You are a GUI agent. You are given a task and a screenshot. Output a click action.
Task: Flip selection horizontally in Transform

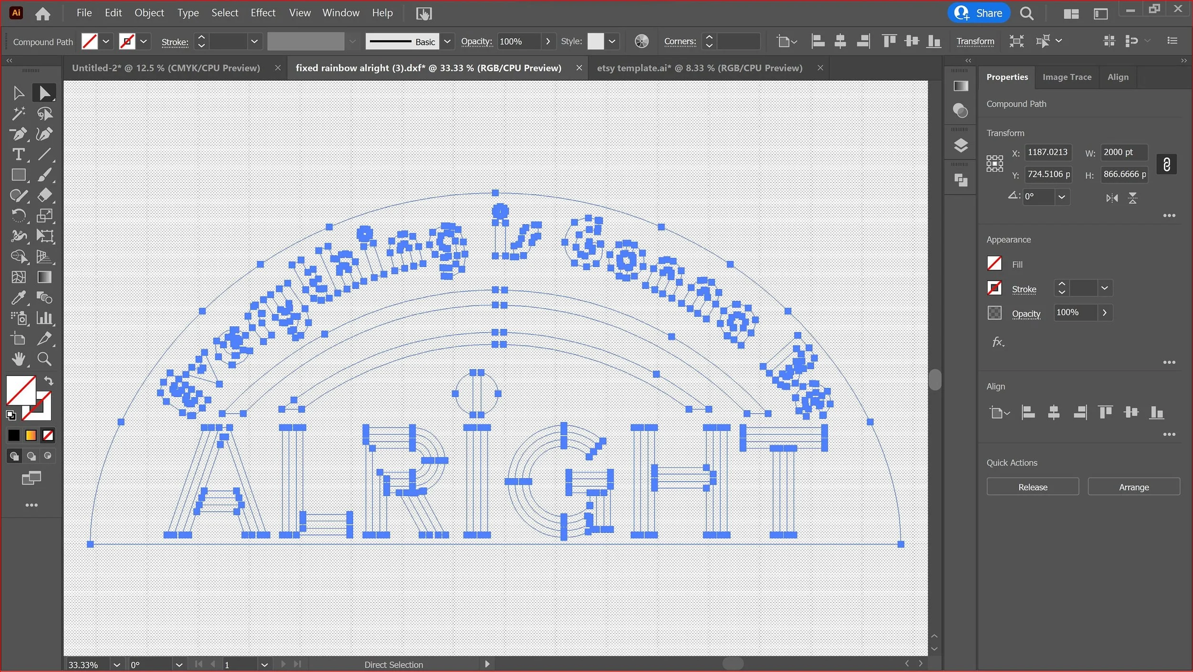(x=1111, y=198)
